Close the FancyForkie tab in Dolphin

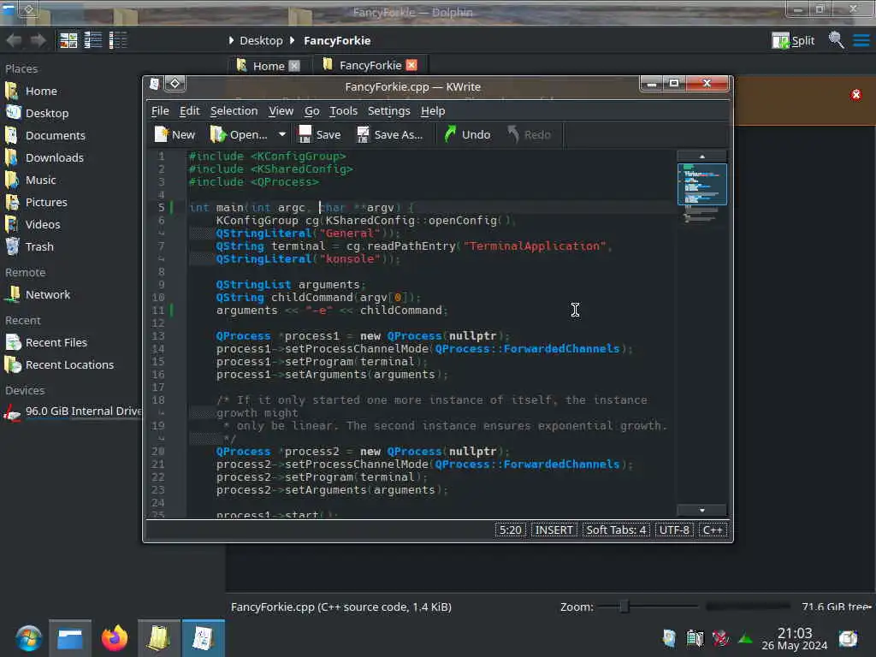[411, 65]
